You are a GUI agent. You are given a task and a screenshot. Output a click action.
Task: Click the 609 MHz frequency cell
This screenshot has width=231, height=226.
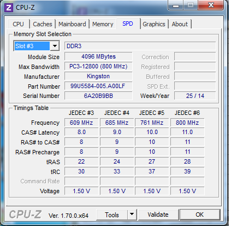click(81, 123)
